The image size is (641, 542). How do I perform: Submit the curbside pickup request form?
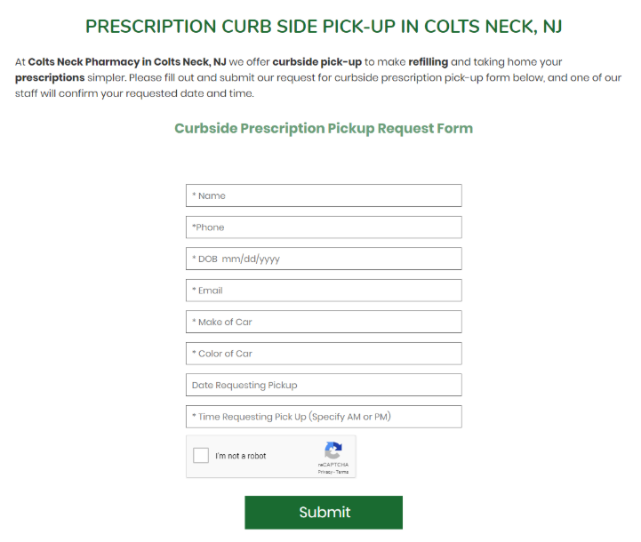tap(324, 512)
